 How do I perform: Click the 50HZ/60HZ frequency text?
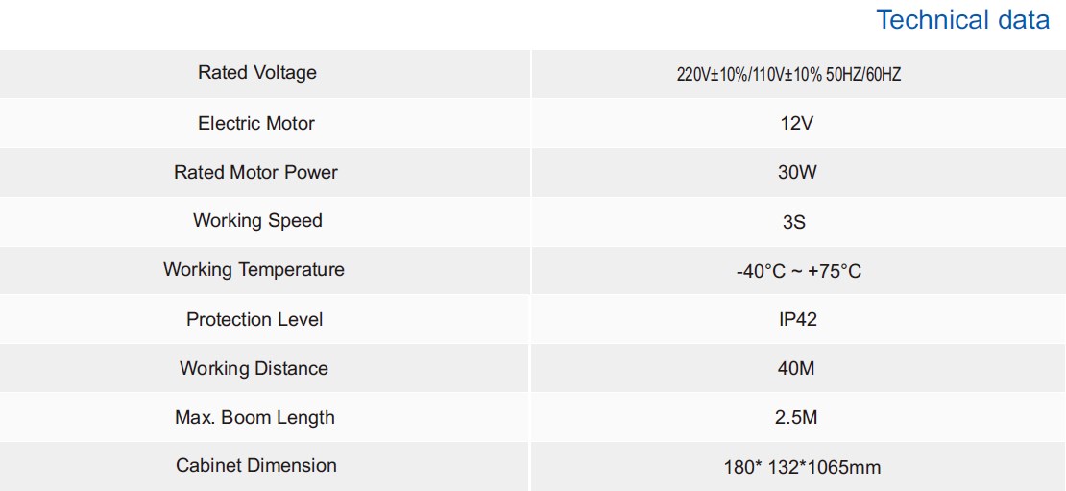pyautogui.click(x=861, y=74)
